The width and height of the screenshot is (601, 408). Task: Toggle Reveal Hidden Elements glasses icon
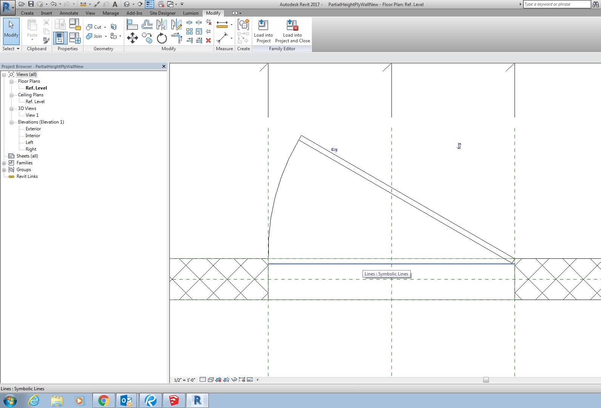click(x=234, y=380)
